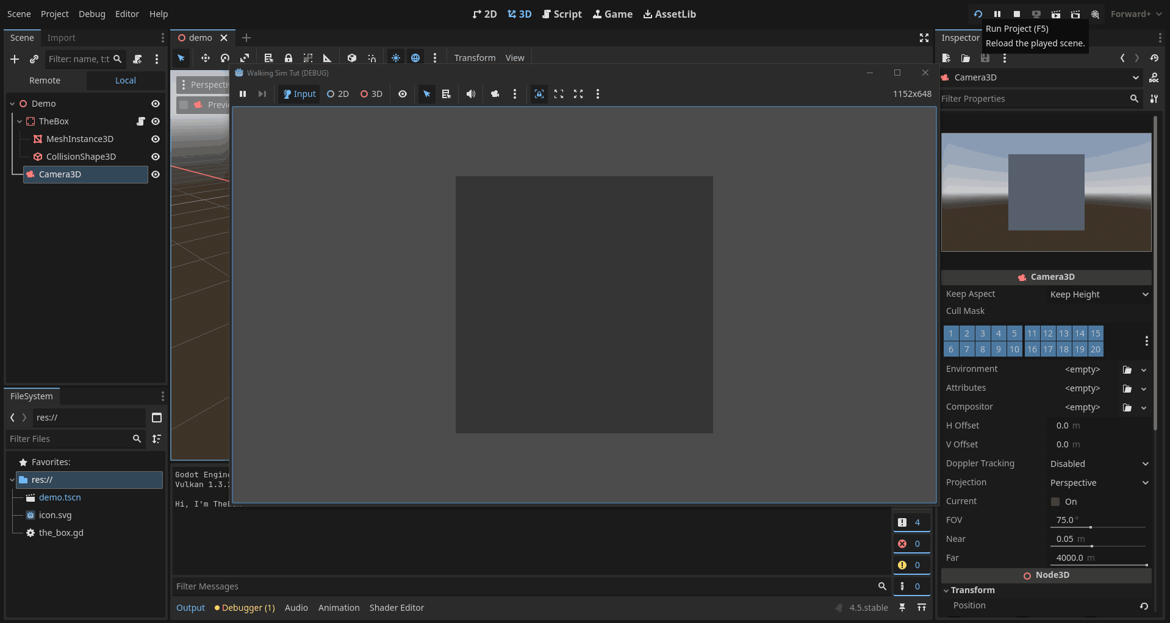Viewport: 1170px width, 623px height.
Task: Open the Environment resource dropdown arrow
Action: pyautogui.click(x=1144, y=369)
